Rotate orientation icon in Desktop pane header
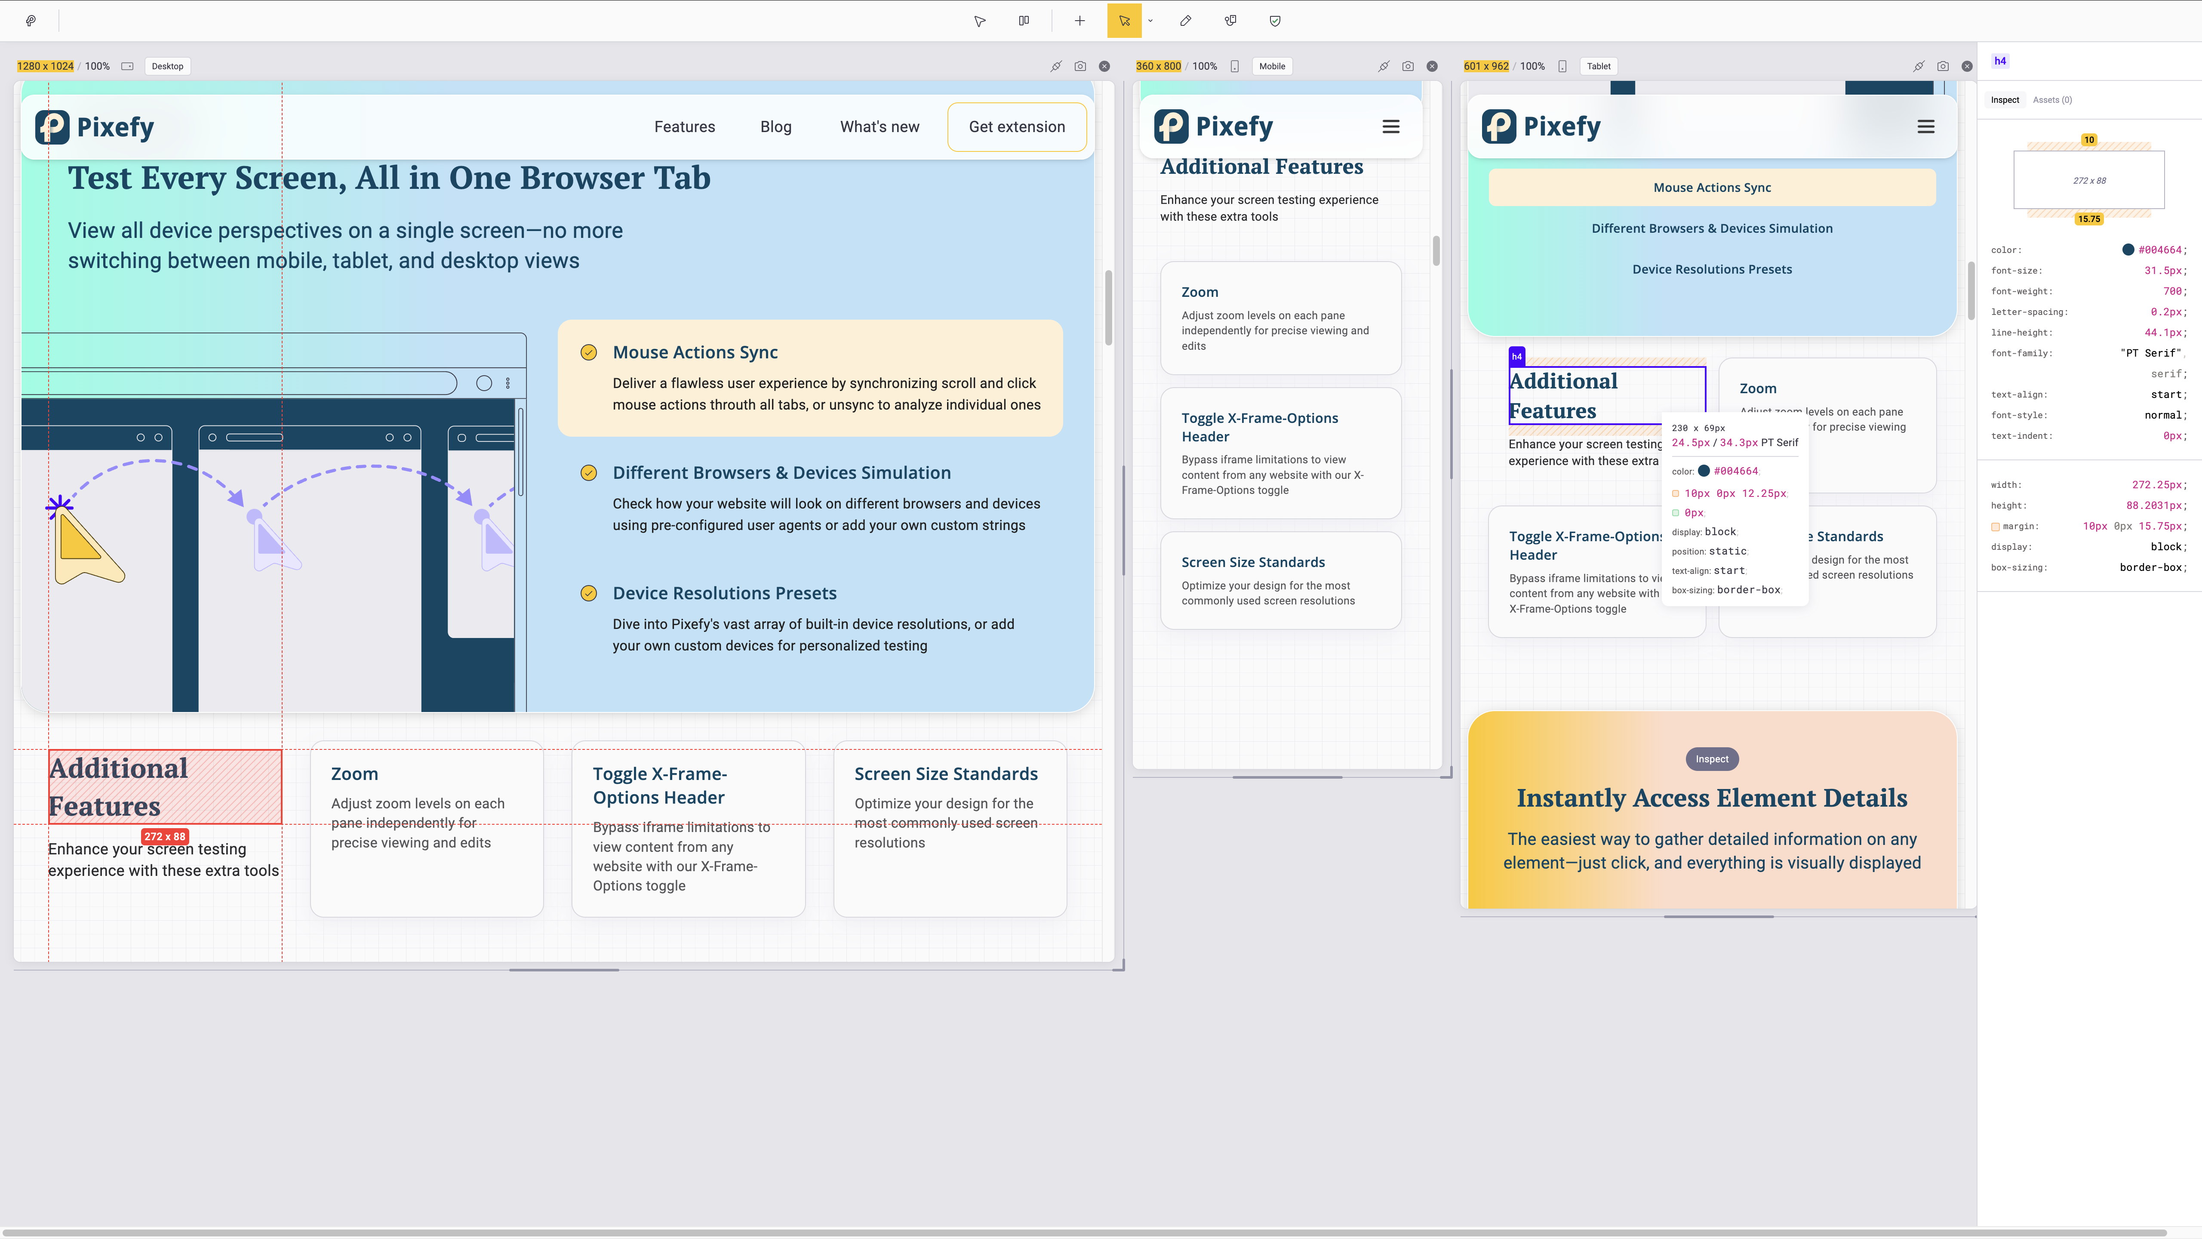The width and height of the screenshot is (2202, 1239). click(127, 66)
